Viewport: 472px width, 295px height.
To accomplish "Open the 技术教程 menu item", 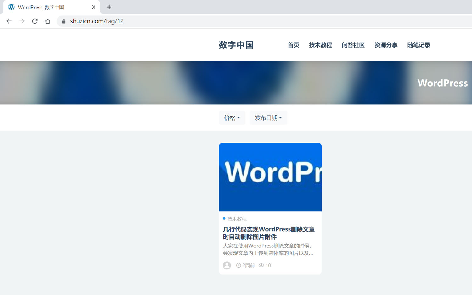I will click(320, 45).
